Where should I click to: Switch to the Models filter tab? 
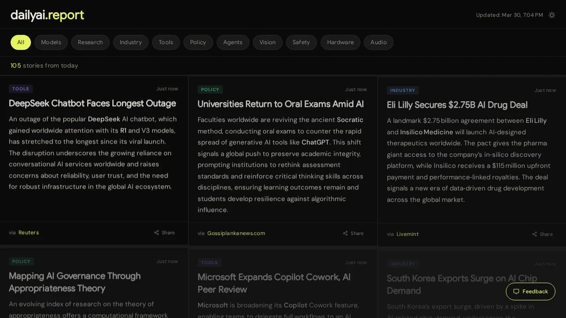click(x=51, y=42)
